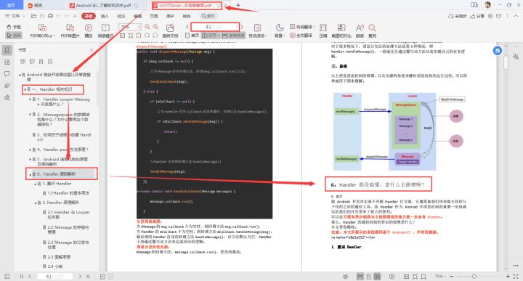Switch to the 首页 home tab
Screen dimensions: 523x281
(12, 5)
